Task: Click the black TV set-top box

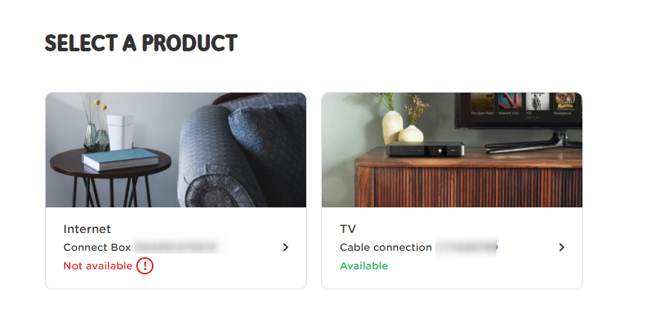Action: click(425, 150)
